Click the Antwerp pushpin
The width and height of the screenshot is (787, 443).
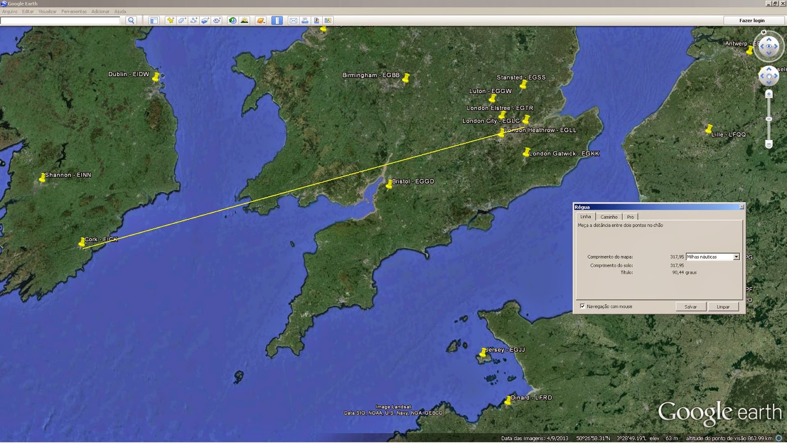click(x=750, y=50)
